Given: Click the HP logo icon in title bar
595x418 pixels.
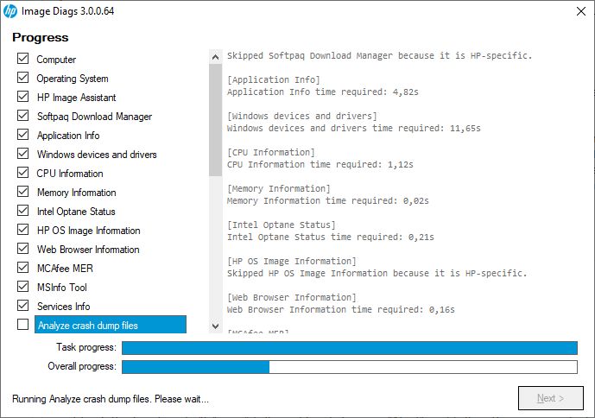Looking at the screenshot, I should pos(10,11).
